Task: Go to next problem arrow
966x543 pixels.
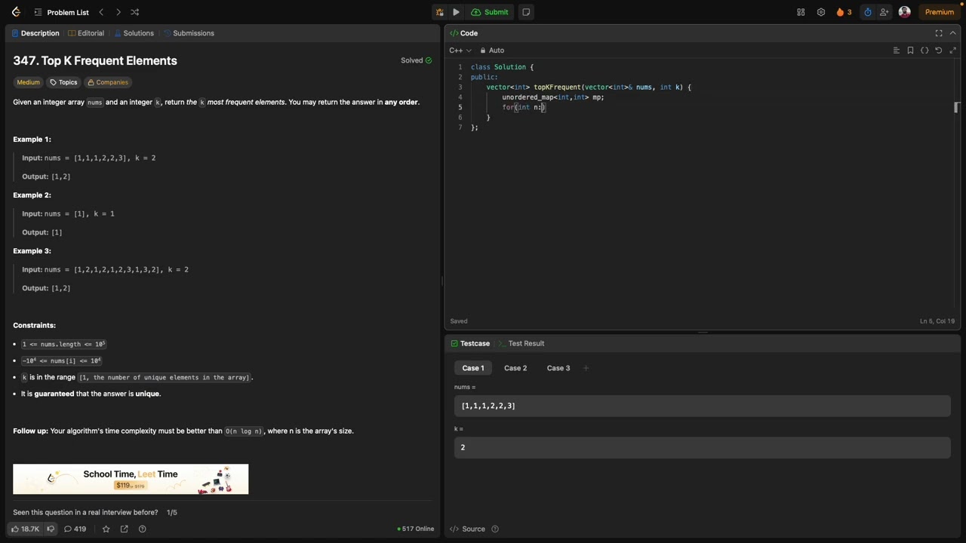Action: pyautogui.click(x=118, y=12)
